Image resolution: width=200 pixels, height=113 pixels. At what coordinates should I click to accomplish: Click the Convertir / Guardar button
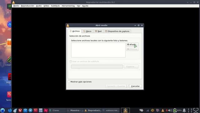[x=116, y=86]
